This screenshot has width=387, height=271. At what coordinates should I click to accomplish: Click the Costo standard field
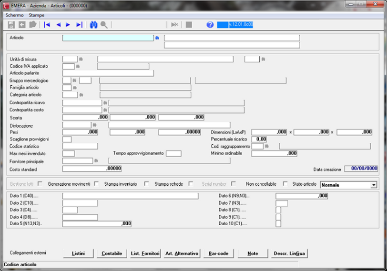point(92,169)
